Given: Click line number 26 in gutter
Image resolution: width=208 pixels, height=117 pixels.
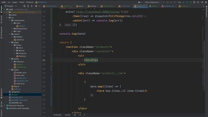Looking at the screenshot, I should pos(44,60).
